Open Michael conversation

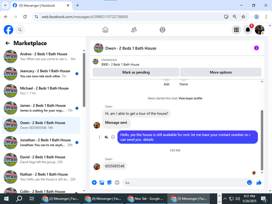(41, 91)
